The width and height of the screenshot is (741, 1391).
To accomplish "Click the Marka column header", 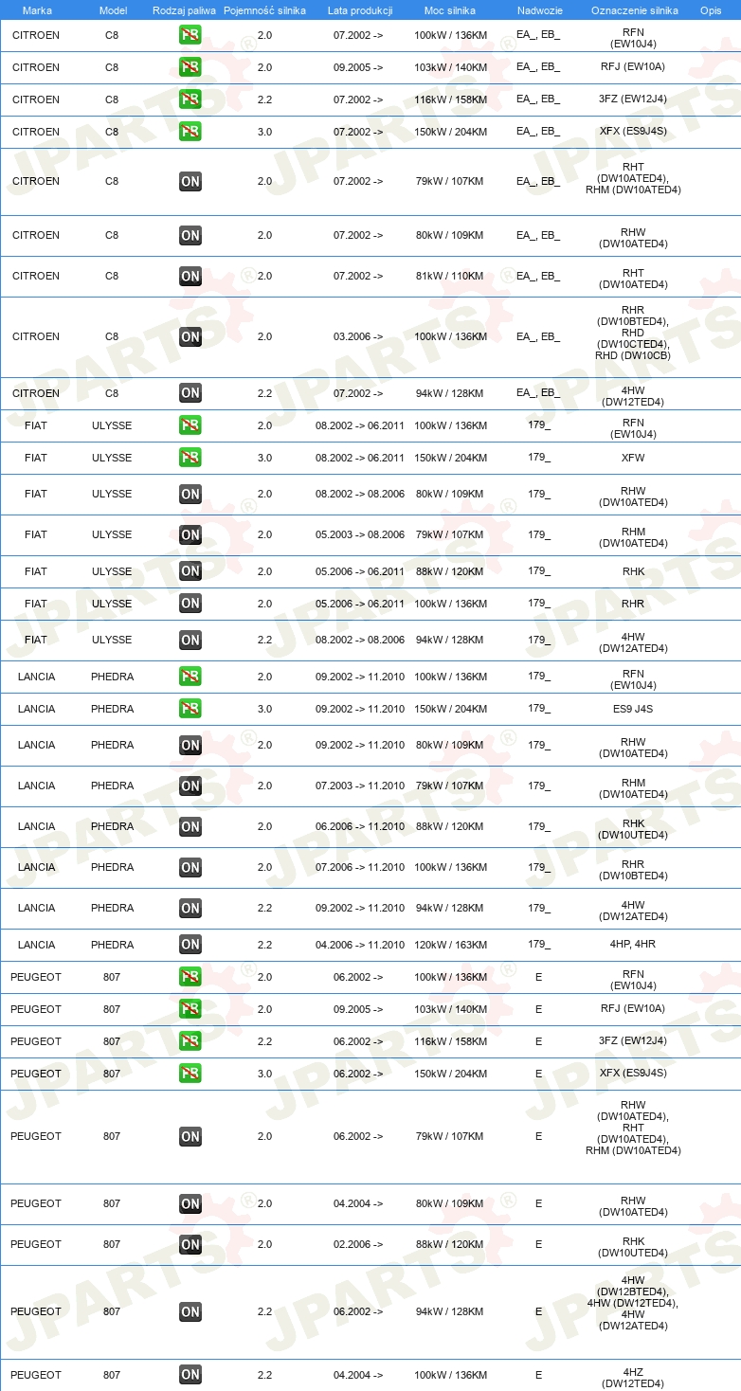I will 37,10.
